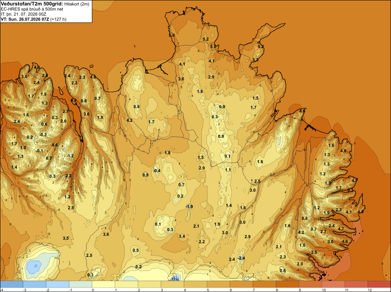Click the temperature value '6.8'
Image resolution: width=391 pixels, height=292 pixels.
(x=74, y=101)
